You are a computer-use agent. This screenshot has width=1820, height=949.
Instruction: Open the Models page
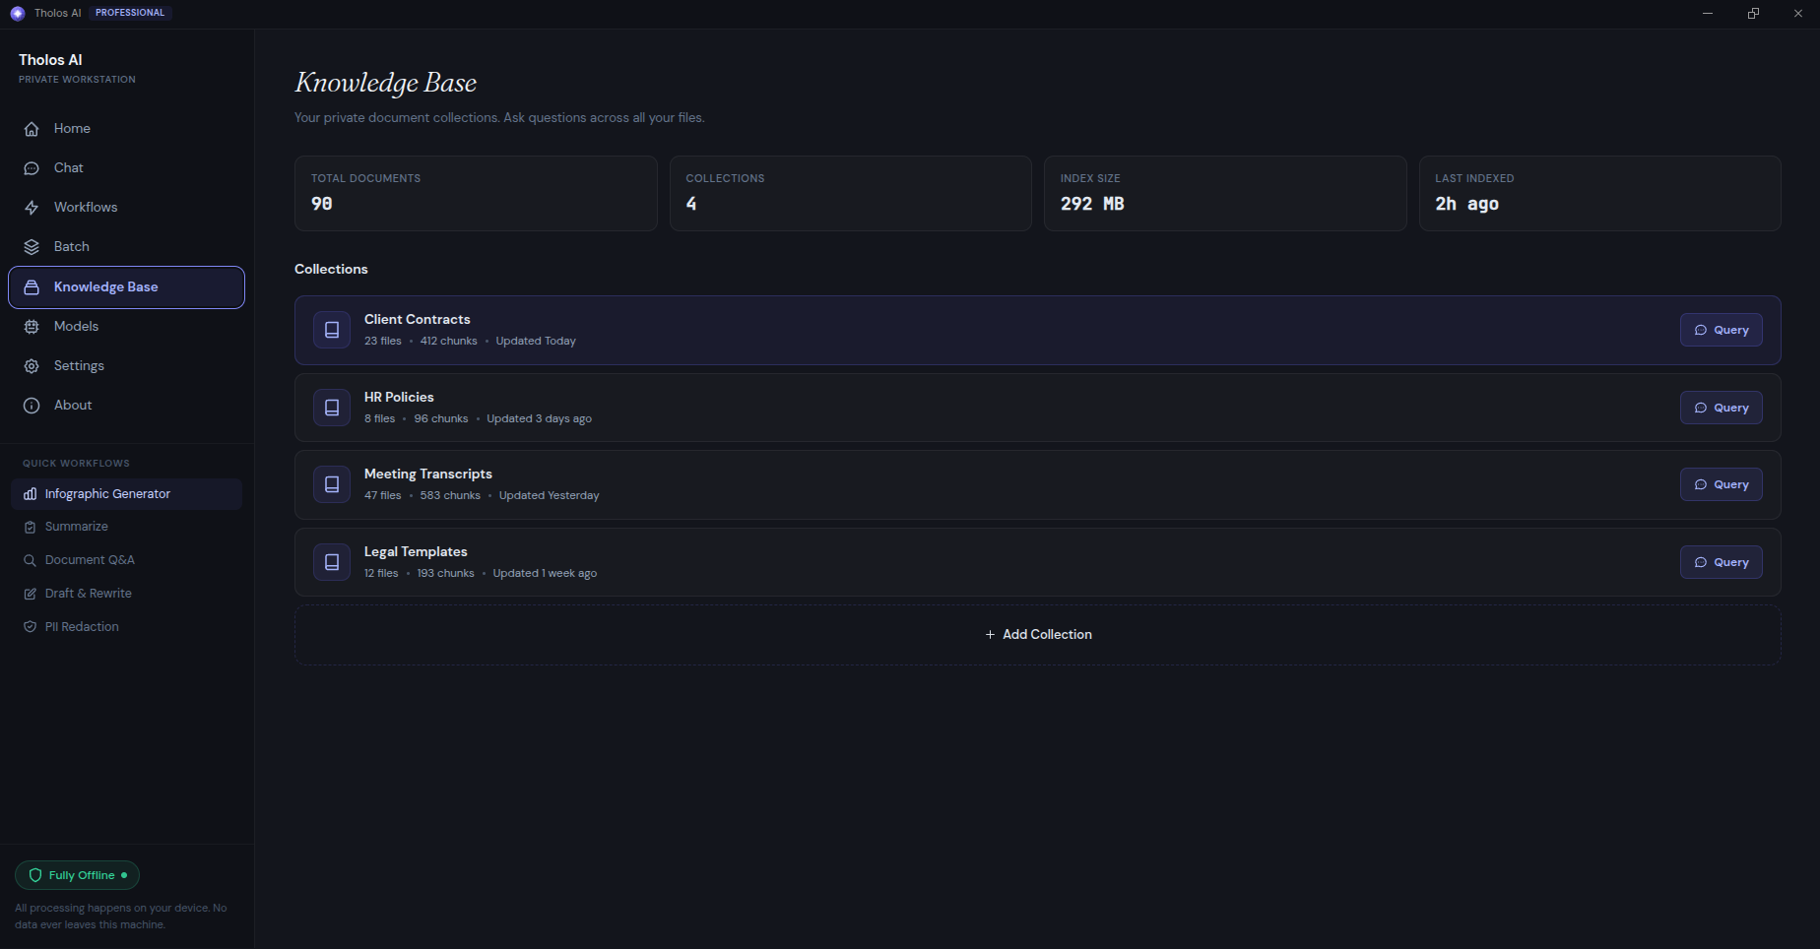pos(126,327)
